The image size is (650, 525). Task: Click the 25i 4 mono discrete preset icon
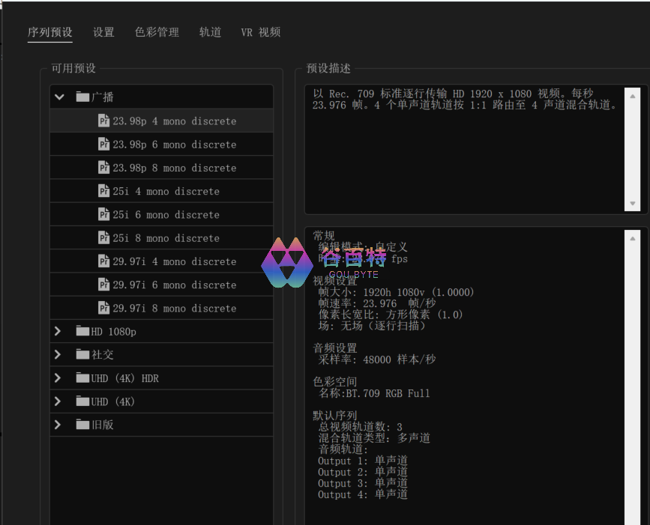(x=104, y=191)
